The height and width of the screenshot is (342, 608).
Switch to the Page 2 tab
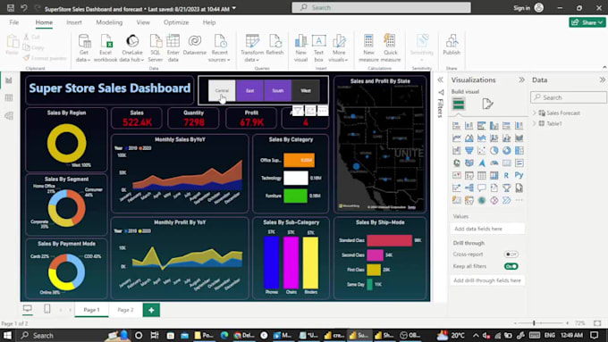click(125, 310)
